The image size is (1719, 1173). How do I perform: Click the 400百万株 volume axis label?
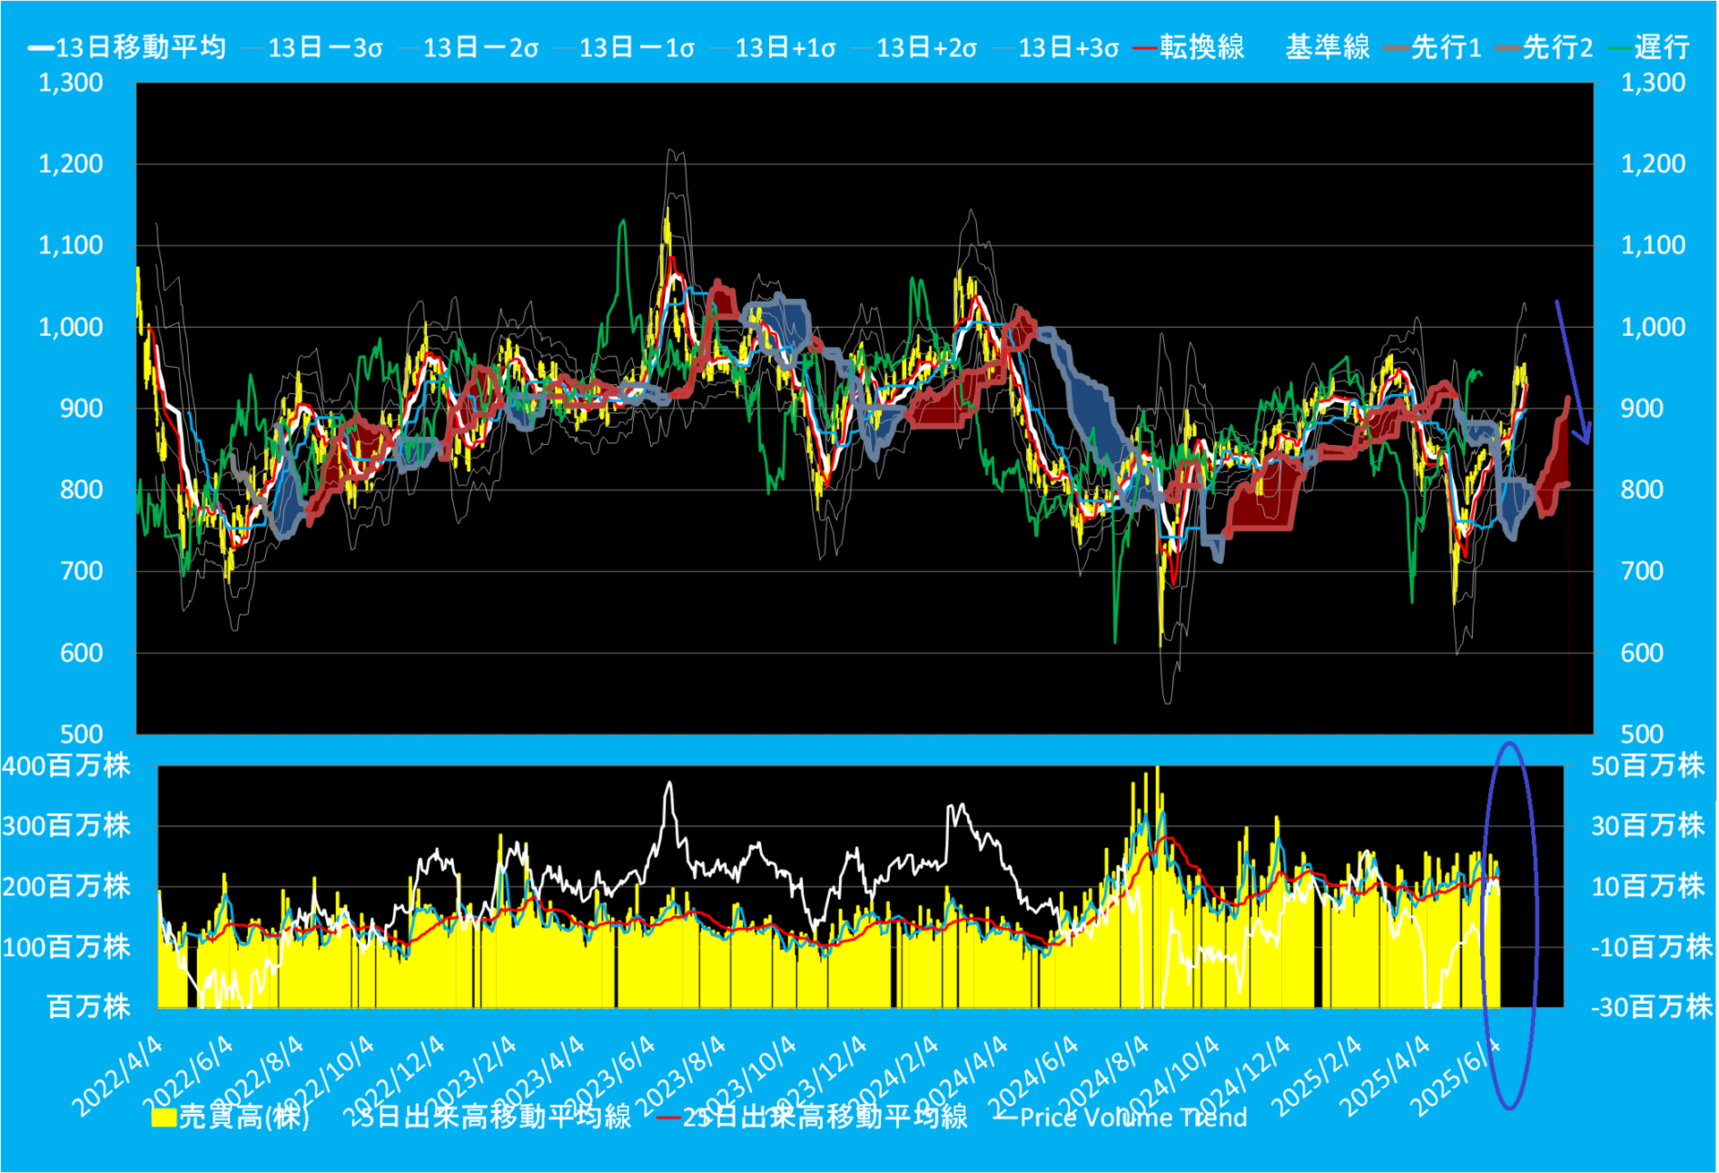66,766
